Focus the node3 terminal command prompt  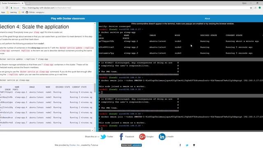tap(102, 129)
